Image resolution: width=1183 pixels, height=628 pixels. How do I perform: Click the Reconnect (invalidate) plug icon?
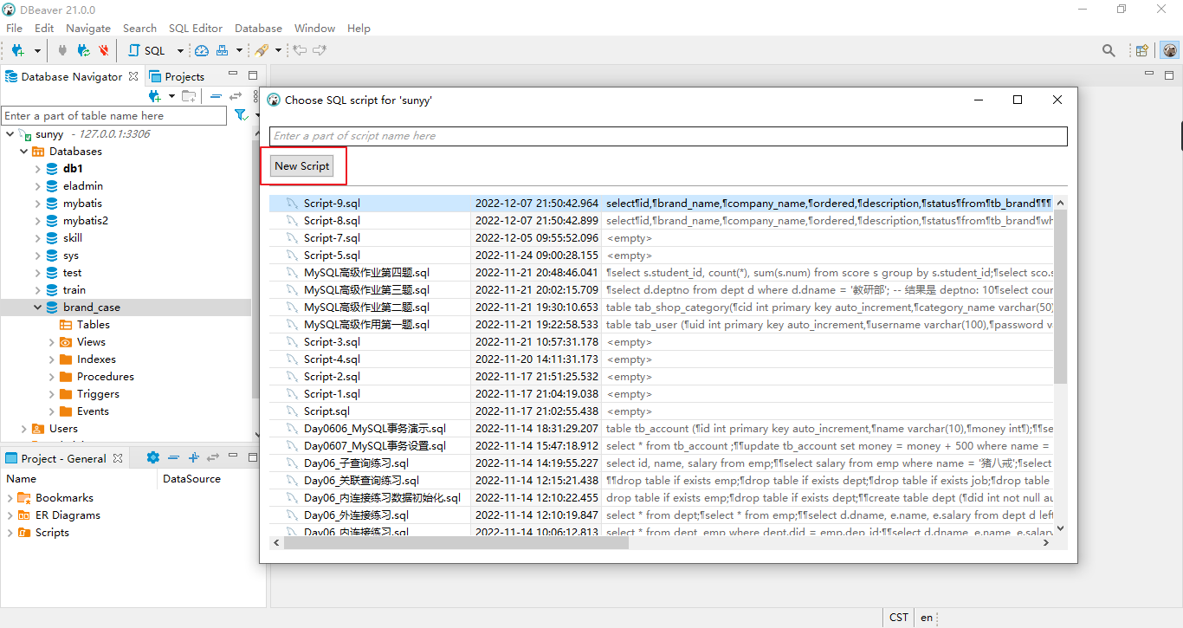(83, 50)
